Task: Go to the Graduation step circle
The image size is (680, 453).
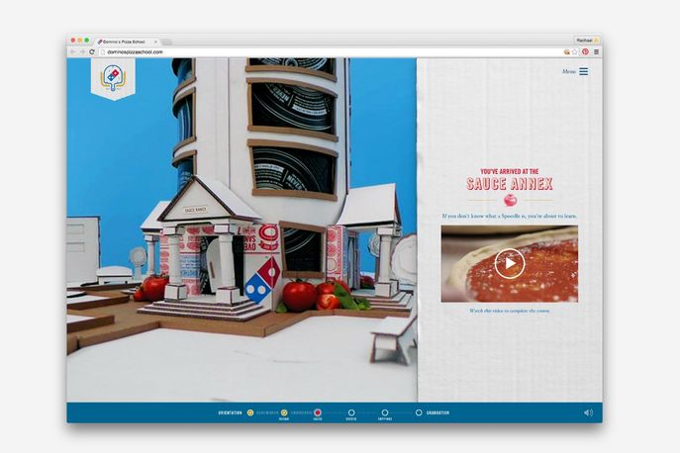Action: (x=419, y=412)
